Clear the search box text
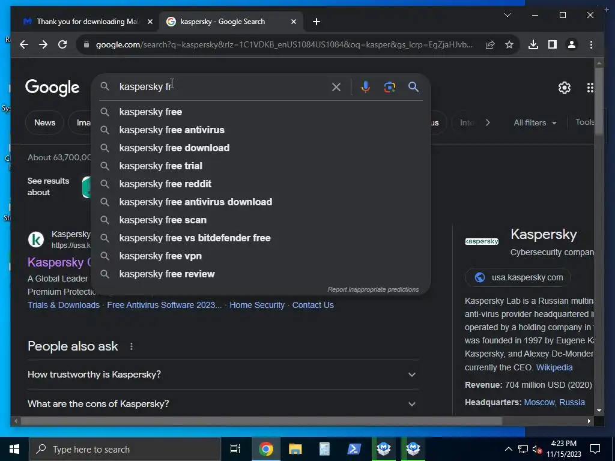Viewport: 615px width, 461px height. (x=336, y=87)
